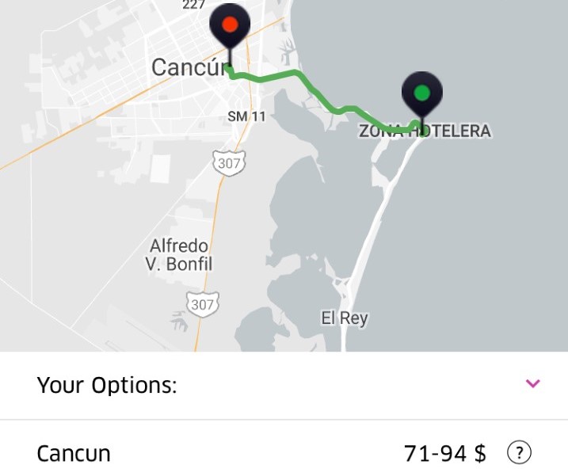Click the El Rey map label
This screenshot has width=568, height=476.
[x=345, y=318]
